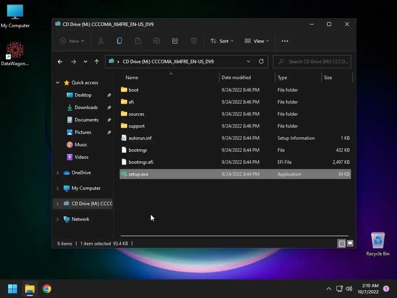Select the autorun.inf file
Viewport: 397px width, 298px height.
click(235, 138)
